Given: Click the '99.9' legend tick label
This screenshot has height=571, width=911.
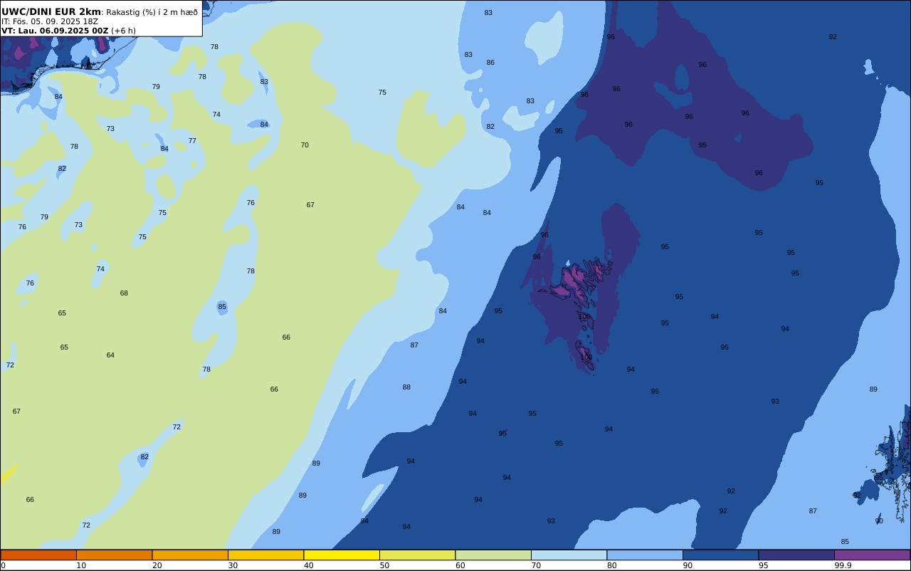Looking at the screenshot, I should click(x=843, y=565).
